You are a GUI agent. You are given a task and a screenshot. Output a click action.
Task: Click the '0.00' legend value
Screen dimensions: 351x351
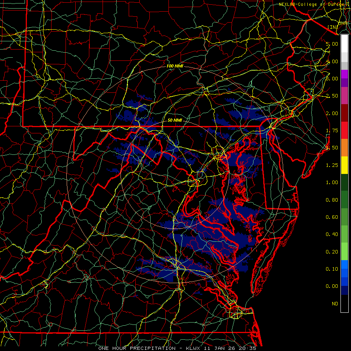(332, 286)
